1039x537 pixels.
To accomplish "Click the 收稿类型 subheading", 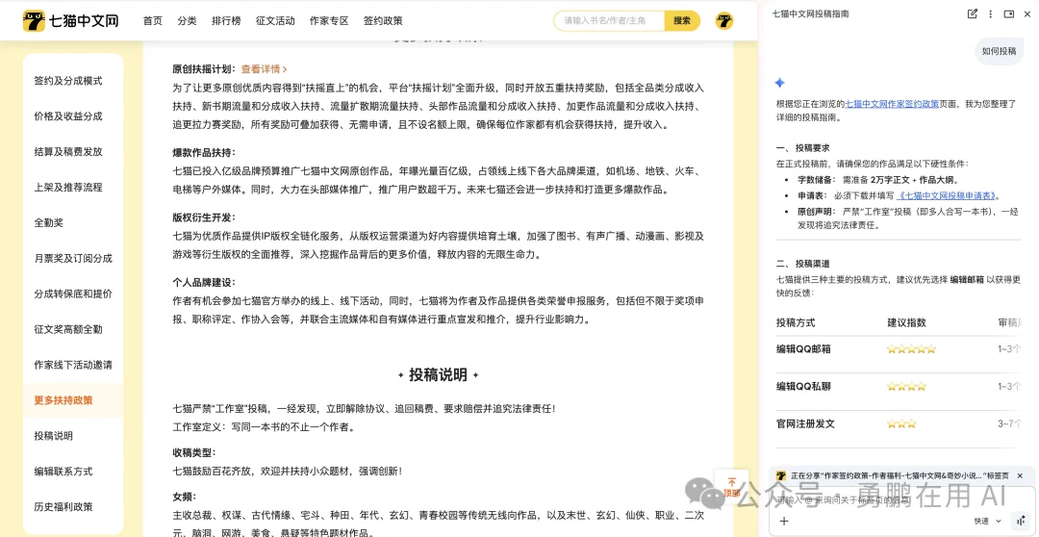I will [x=194, y=453].
